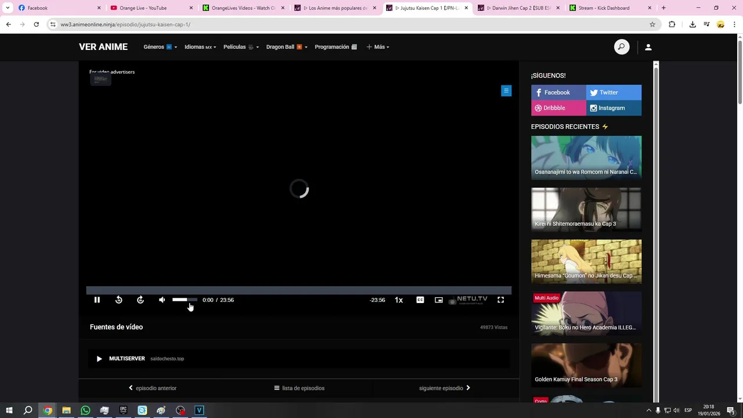The height and width of the screenshot is (418, 743).
Task: Open the Chrome profile avatar
Action: 720,24
